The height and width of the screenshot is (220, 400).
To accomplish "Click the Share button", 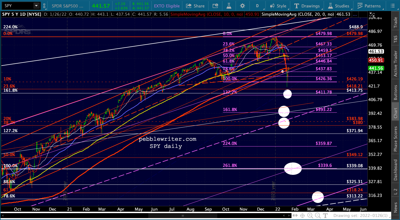I will (195, 6).
